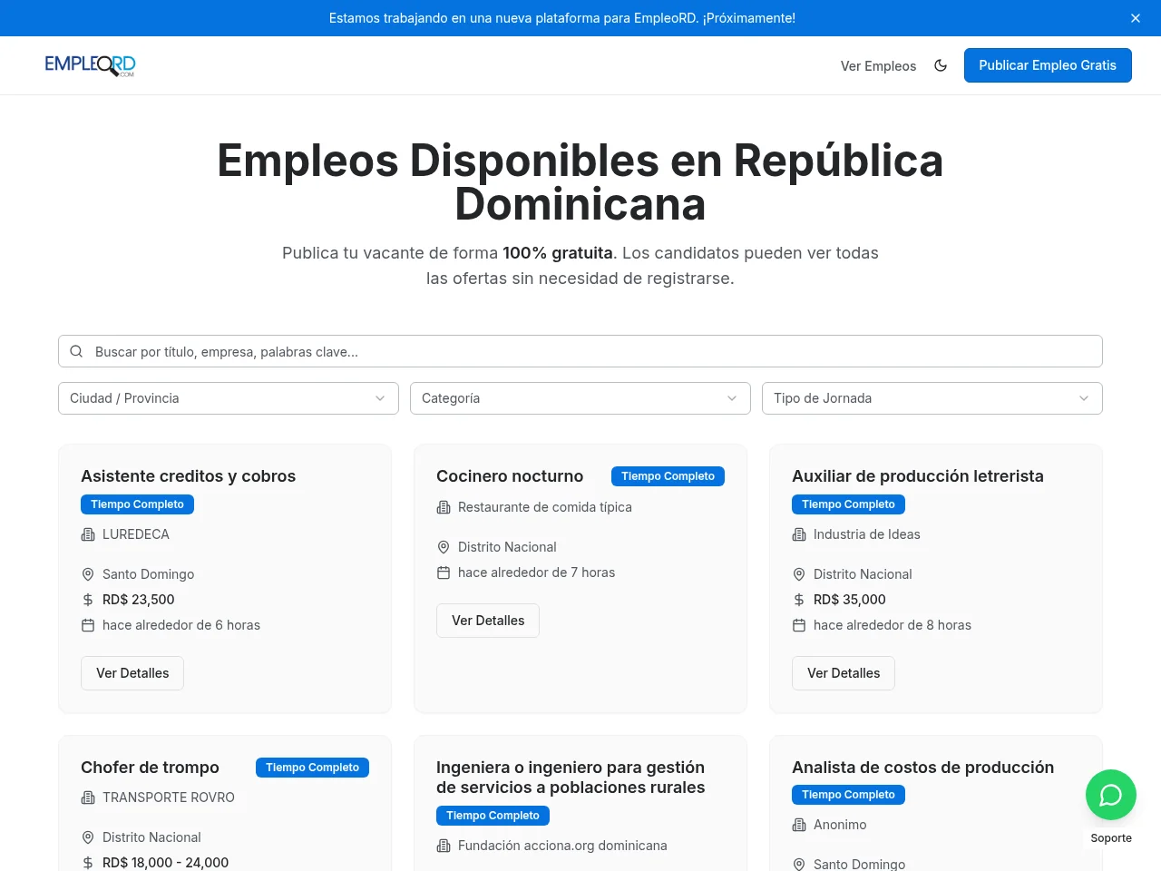Click Tiempo Completo badge on Chofer de trompo card

312,768
